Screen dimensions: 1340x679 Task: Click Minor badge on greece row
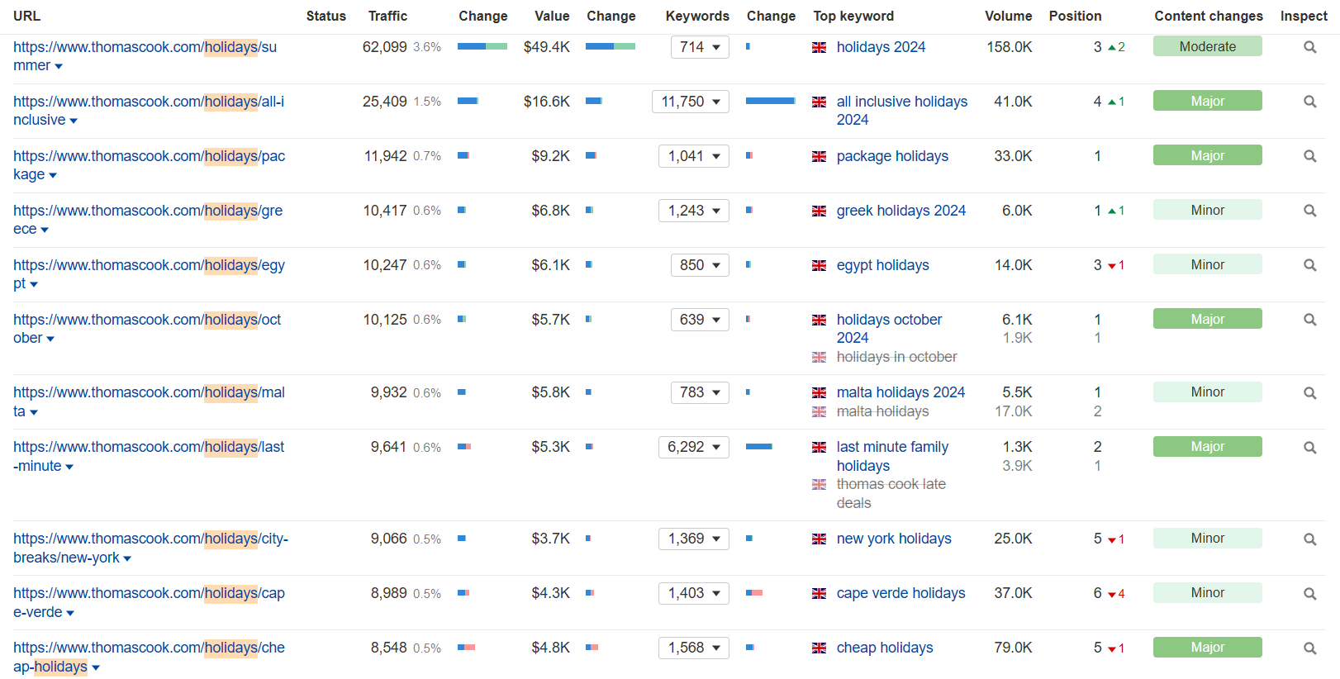1208,210
